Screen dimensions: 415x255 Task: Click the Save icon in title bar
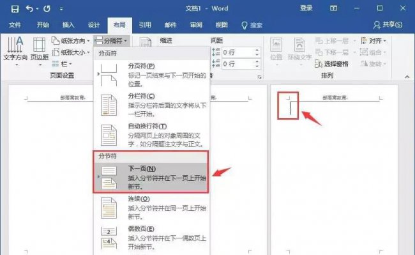pos(15,9)
